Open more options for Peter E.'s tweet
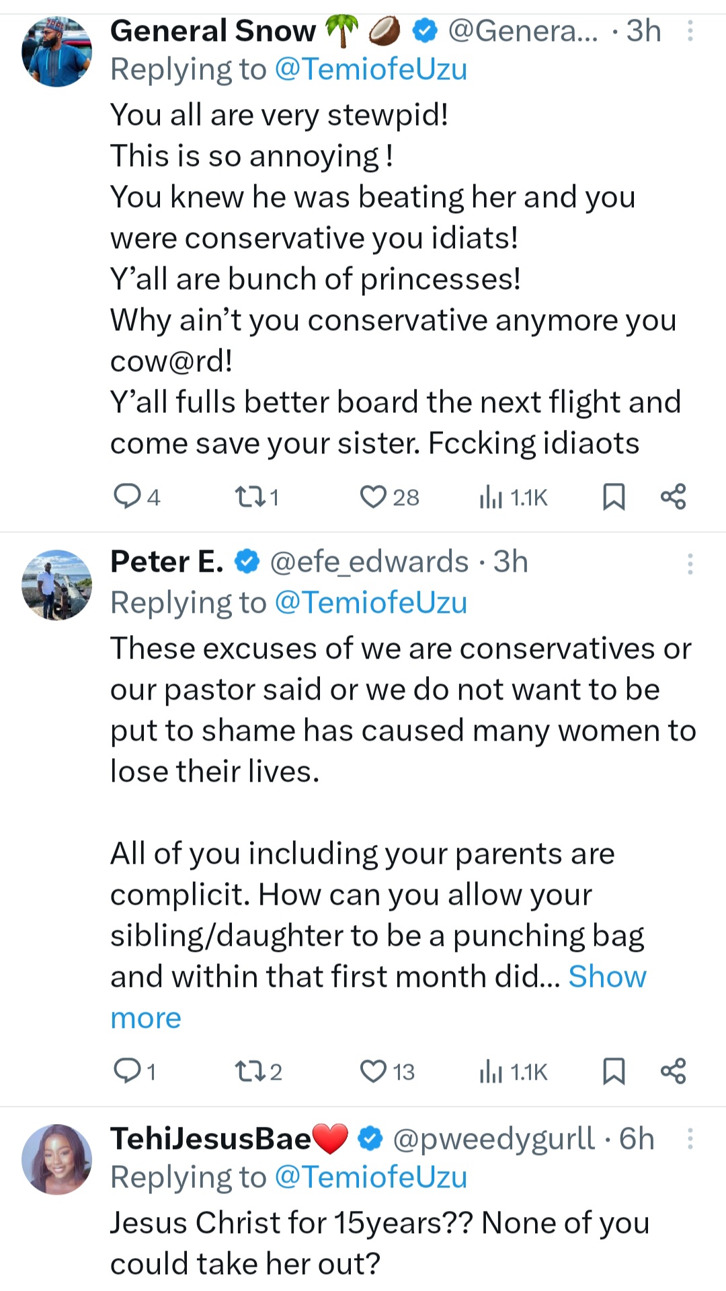Viewport: 726px width, 1291px height. coord(690,563)
